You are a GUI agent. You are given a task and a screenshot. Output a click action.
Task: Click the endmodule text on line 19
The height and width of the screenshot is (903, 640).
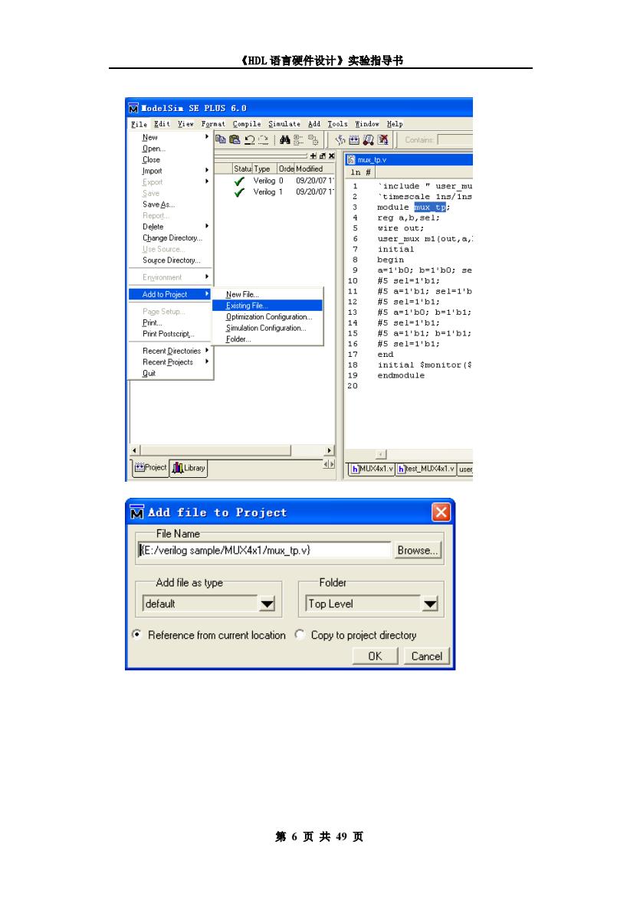click(x=401, y=375)
